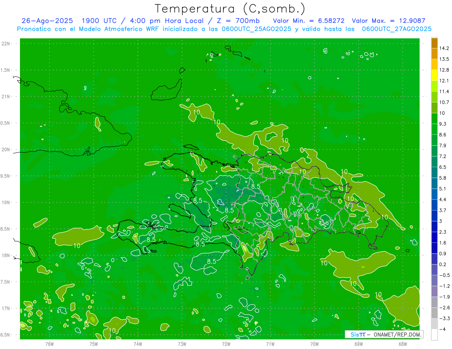Viewport: 452px width, 349px height.
Task: Click the "69W" longitude label
Action: point(359,344)
